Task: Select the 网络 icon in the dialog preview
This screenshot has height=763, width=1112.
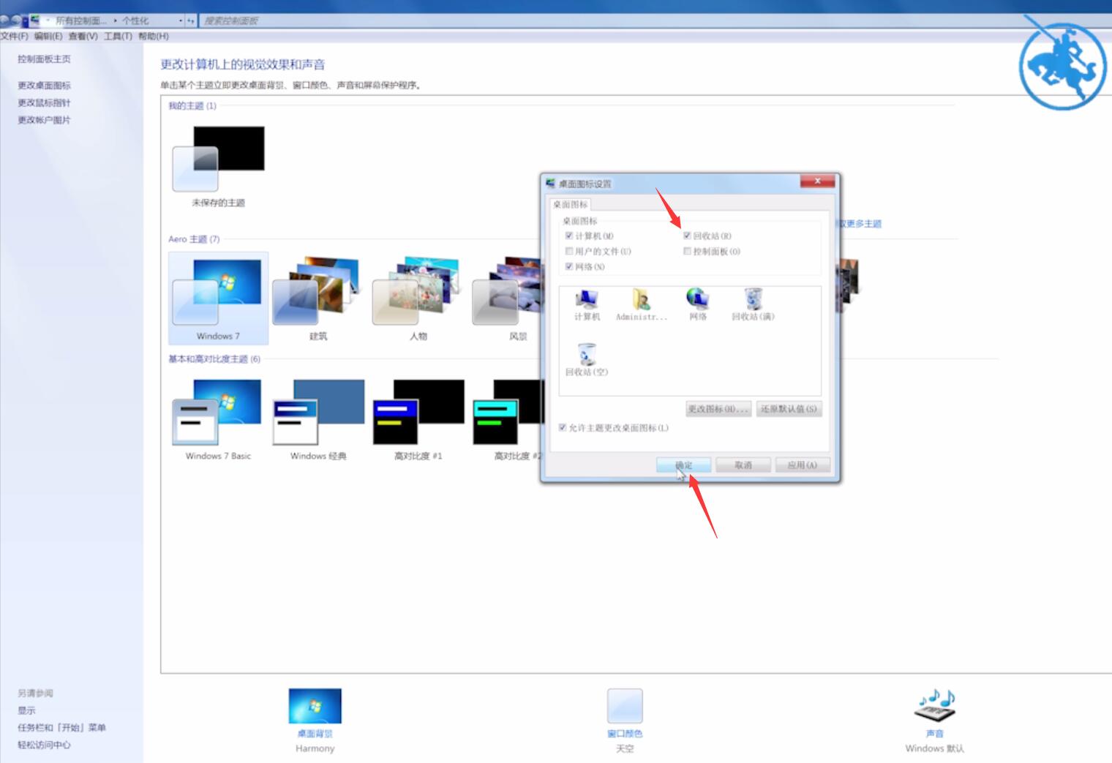Action: click(698, 304)
